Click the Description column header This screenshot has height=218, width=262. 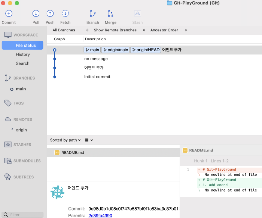95,39
